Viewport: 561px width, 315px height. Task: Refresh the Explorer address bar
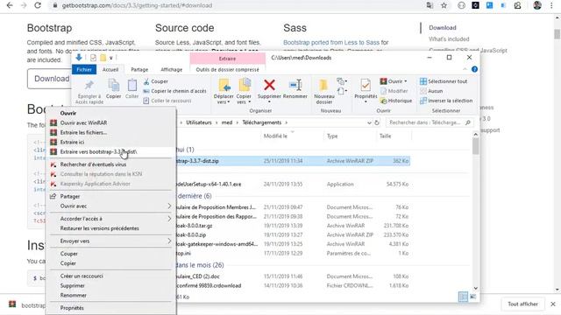point(377,122)
